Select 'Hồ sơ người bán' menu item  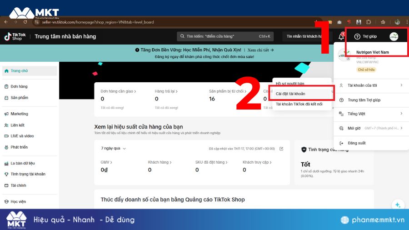pyautogui.click(x=290, y=84)
